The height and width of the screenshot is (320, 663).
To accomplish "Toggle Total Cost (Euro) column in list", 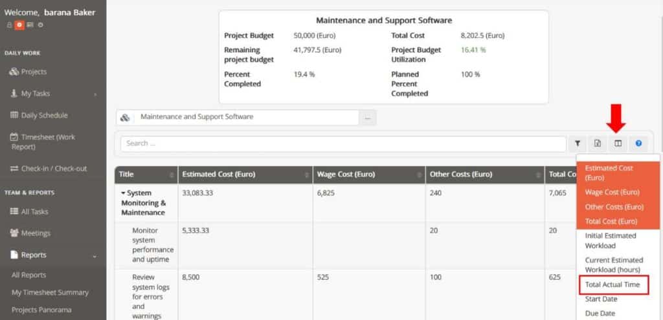I will (618, 221).
